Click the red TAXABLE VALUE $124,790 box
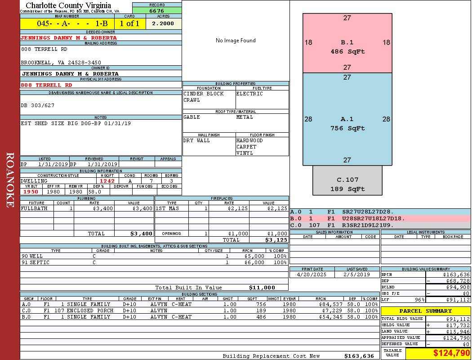The width and height of the screenshot is (472, 360). pyautogui.click(x=438, y=353)
